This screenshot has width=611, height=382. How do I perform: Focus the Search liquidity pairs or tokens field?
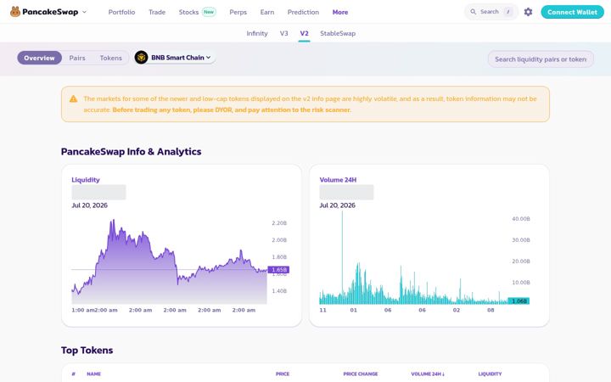541,59
